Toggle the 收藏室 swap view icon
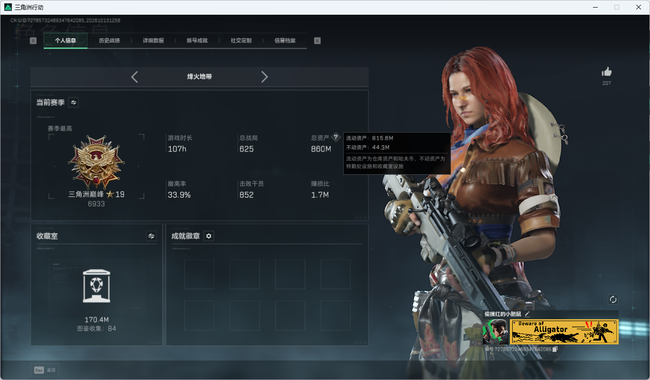Image resolution: width=650 pixels, height=380 pixels. [152, 236]
